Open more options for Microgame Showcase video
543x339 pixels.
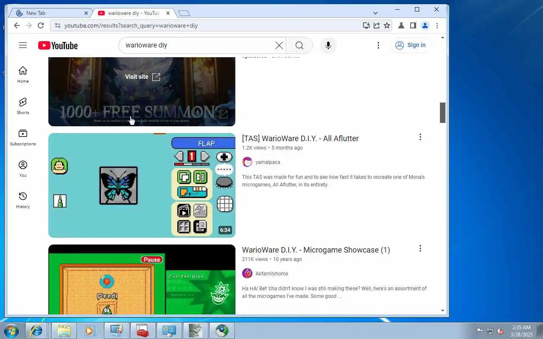coord(420,248)
